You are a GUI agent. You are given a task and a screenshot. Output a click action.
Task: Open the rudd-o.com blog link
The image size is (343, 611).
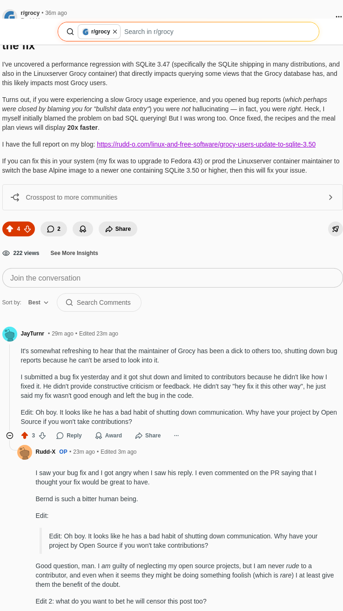pyautogui.click(x=206, y=144)
